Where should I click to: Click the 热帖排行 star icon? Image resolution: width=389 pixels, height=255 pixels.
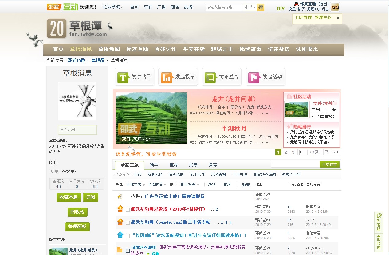click(x=289, y=126)
